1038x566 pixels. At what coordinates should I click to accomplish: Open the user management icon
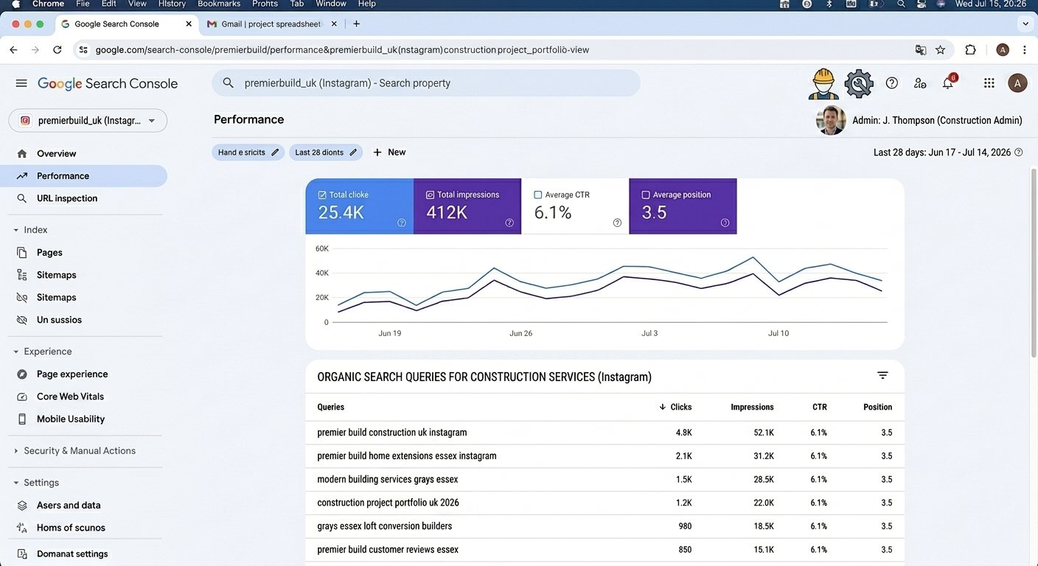tap(920, 83)
